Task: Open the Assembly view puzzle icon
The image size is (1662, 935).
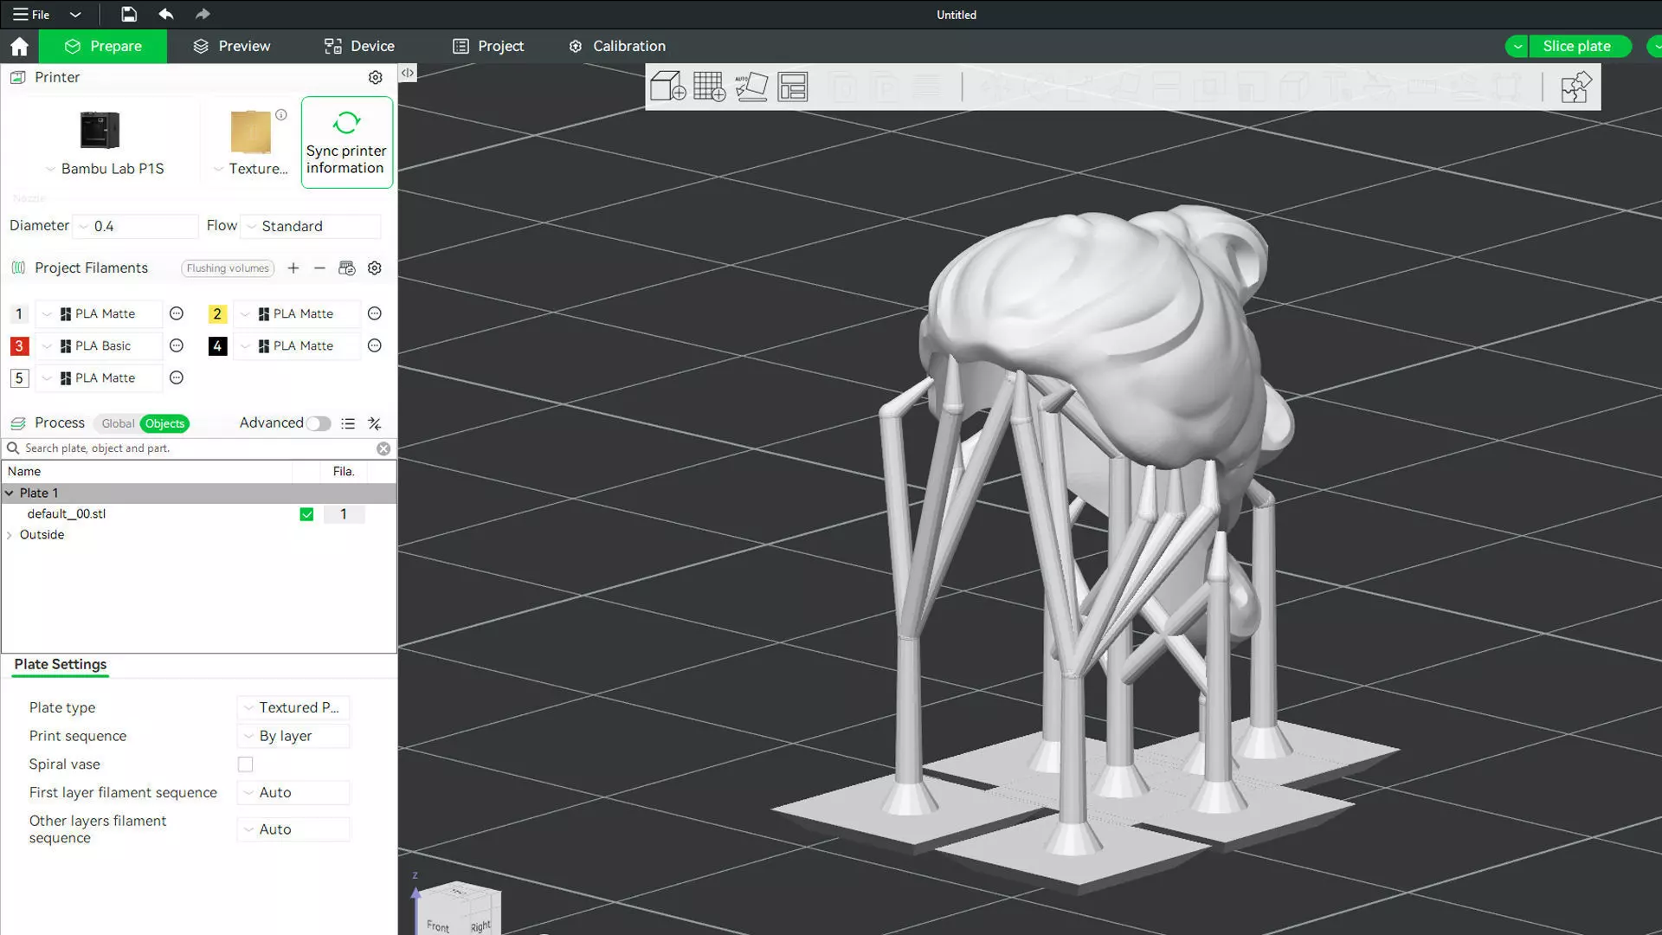Action: [x=1575, y=87]
